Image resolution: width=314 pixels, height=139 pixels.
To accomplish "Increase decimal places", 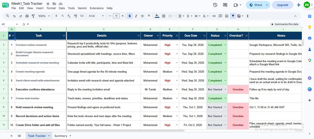I will (x=75, y=16).
